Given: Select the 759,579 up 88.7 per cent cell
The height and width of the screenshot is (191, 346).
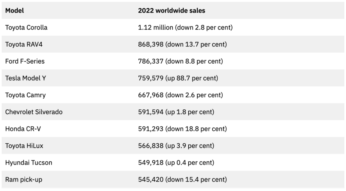Looking at the screenshot, I should pos(178,78).
